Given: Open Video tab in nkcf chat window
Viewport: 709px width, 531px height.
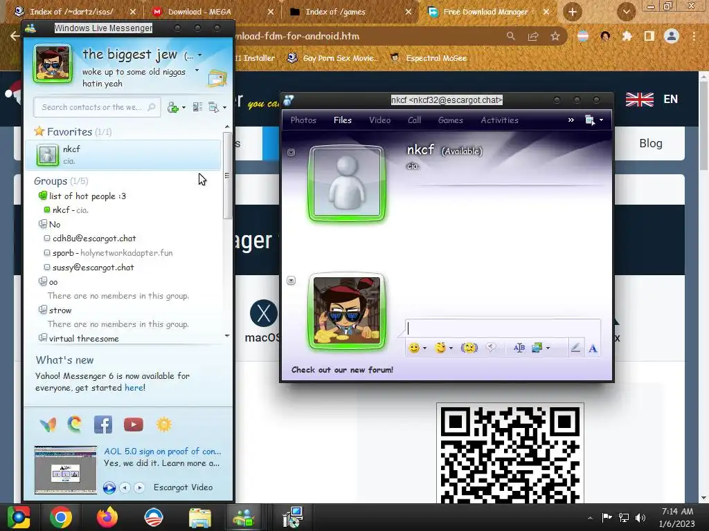Looking at the screenshot, I should [380, 120].
